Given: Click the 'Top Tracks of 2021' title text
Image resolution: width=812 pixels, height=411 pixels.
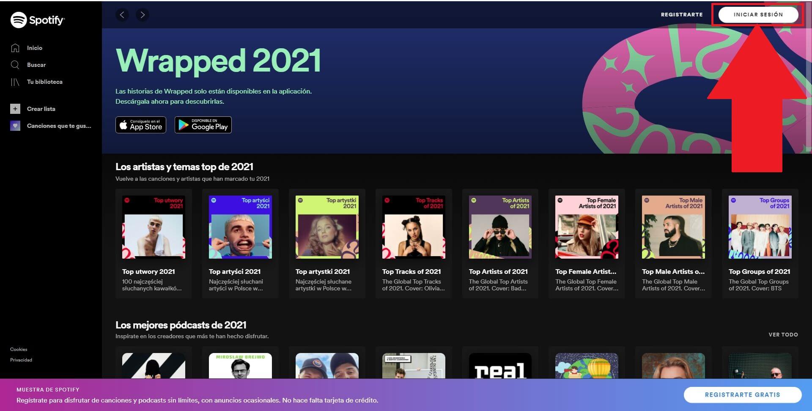Looking at the screenshot, I should point(411,272).
